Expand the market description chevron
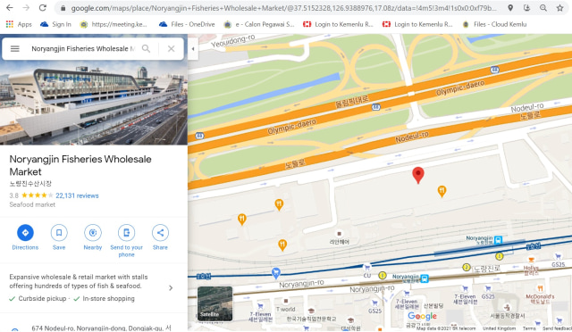The image size is (572, 332). (171, 288)
